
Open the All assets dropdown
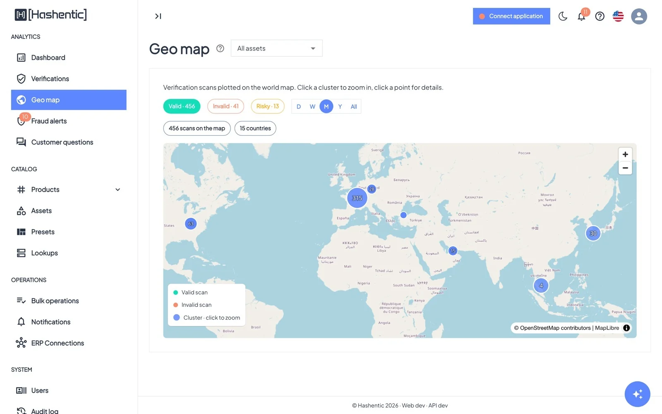(x=276, y=48)
